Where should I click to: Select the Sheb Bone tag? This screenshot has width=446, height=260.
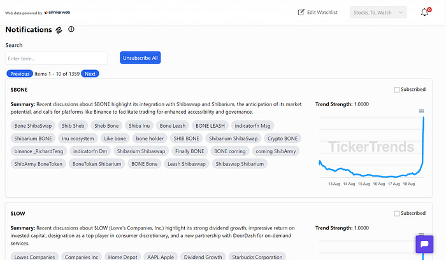pos(106,126)
